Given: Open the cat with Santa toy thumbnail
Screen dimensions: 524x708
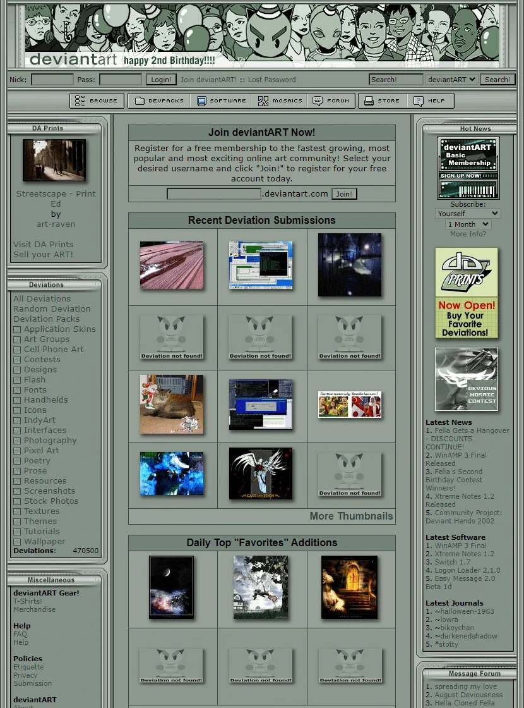Looking at the screenshot, I should [171, 404].
